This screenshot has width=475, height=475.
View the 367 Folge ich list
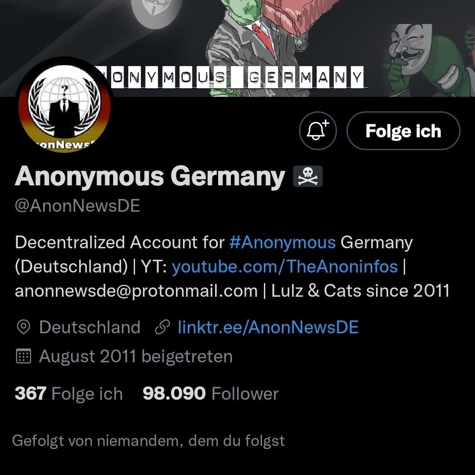(x=69, y=394)
